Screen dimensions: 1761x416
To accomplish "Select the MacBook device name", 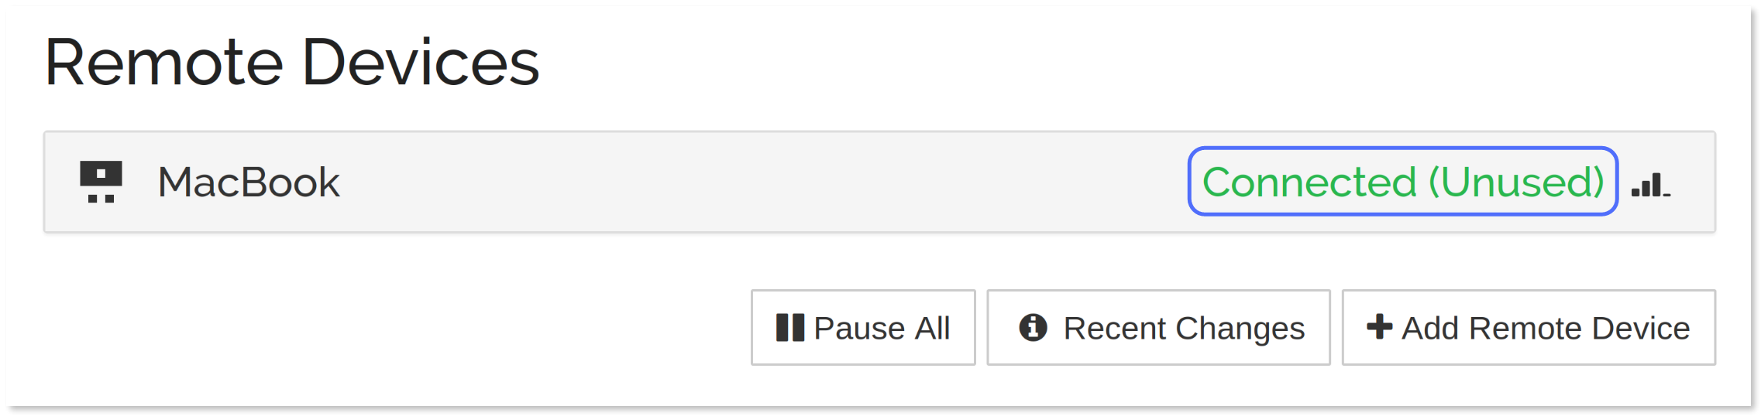I will point(249,182).
